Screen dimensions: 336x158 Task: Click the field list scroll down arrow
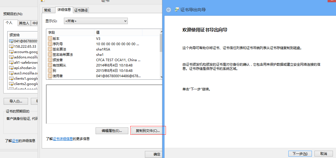coord(161,77)
